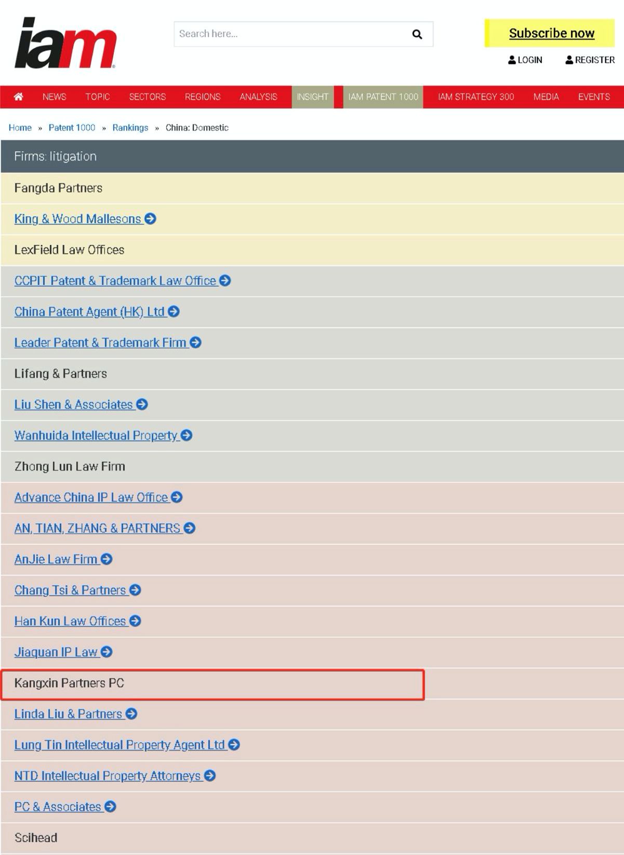Open NTD Intellectual Property Attorneys link
This screenshot has height=855, width=624.
pos(108,775)
